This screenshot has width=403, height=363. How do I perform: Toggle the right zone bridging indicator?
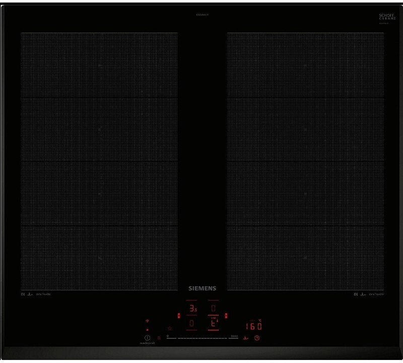[227, 315]
